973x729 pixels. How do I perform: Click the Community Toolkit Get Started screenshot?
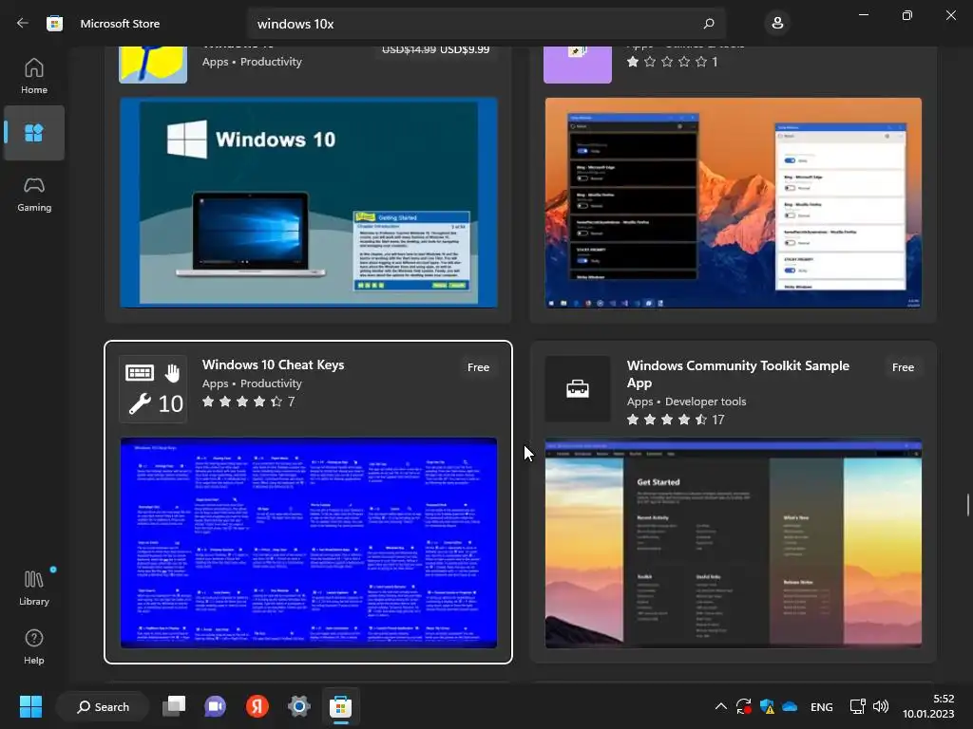click(734, 543)
